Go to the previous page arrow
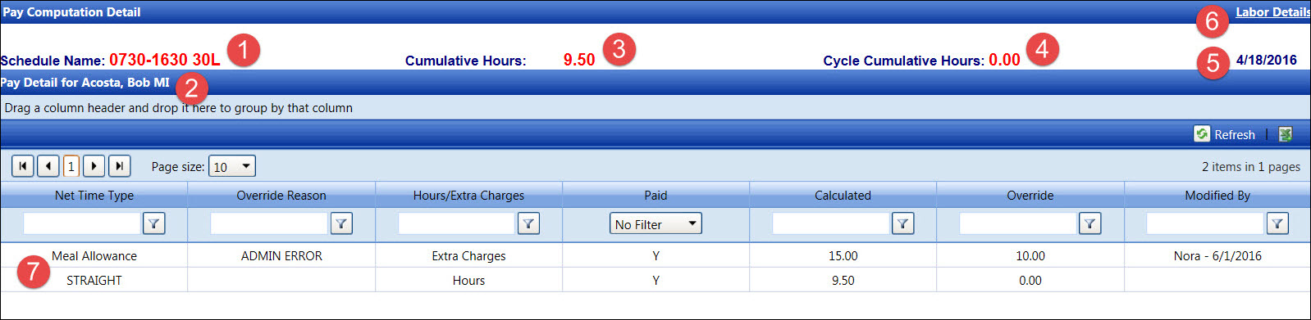Viewport: 1311px width, 320px height. click(48, 166)
